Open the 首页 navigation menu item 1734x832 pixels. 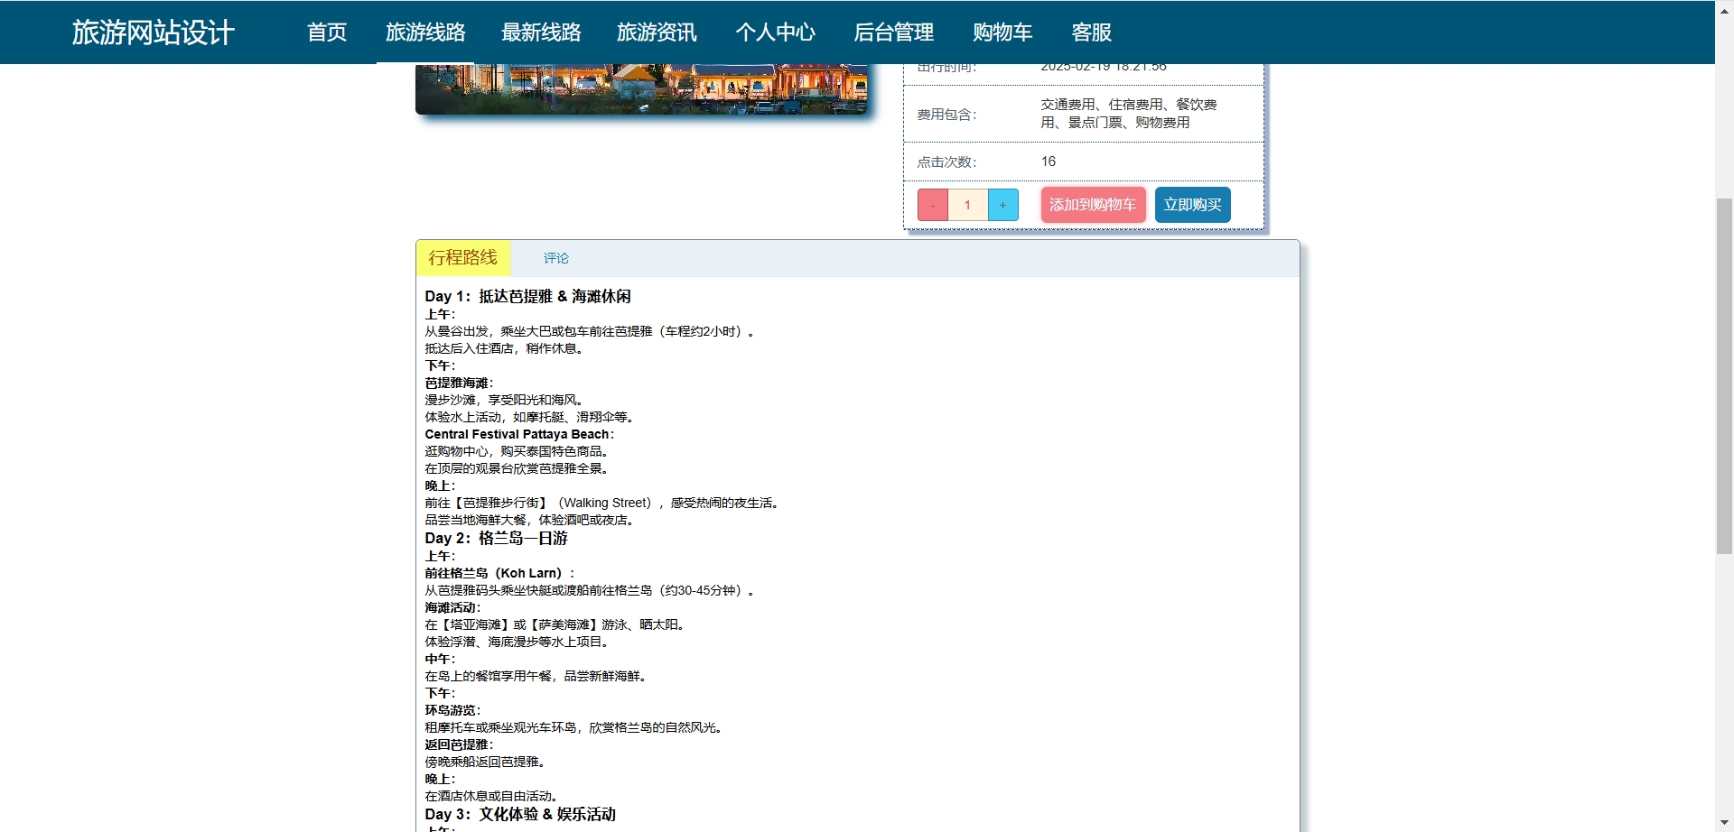(326, 32)
